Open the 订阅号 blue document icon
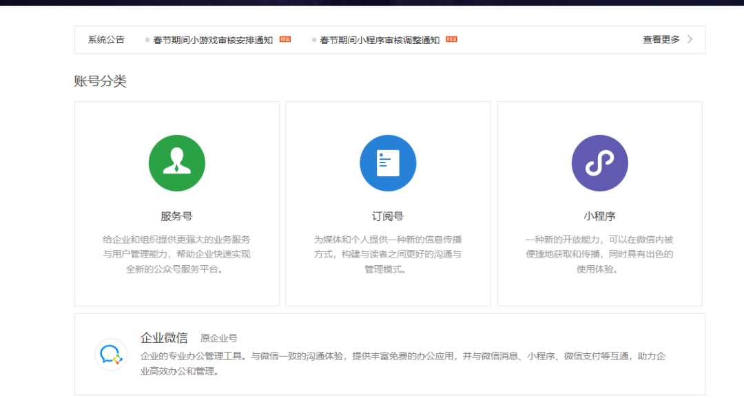 click(388, 163)
